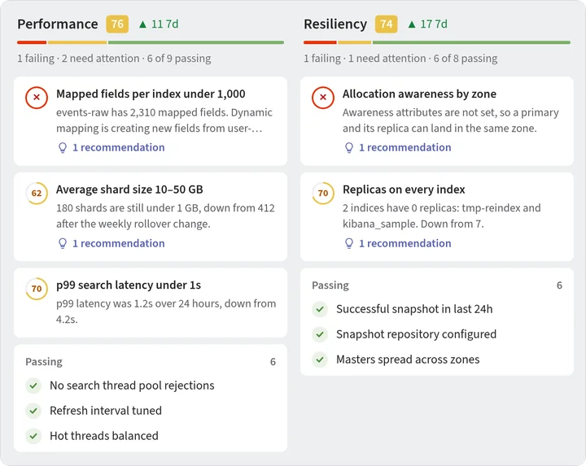The height and width of the screenshot is (466, 586).
Task: Click the green up-triangle trend icon beside Performance
Action: 142,24
